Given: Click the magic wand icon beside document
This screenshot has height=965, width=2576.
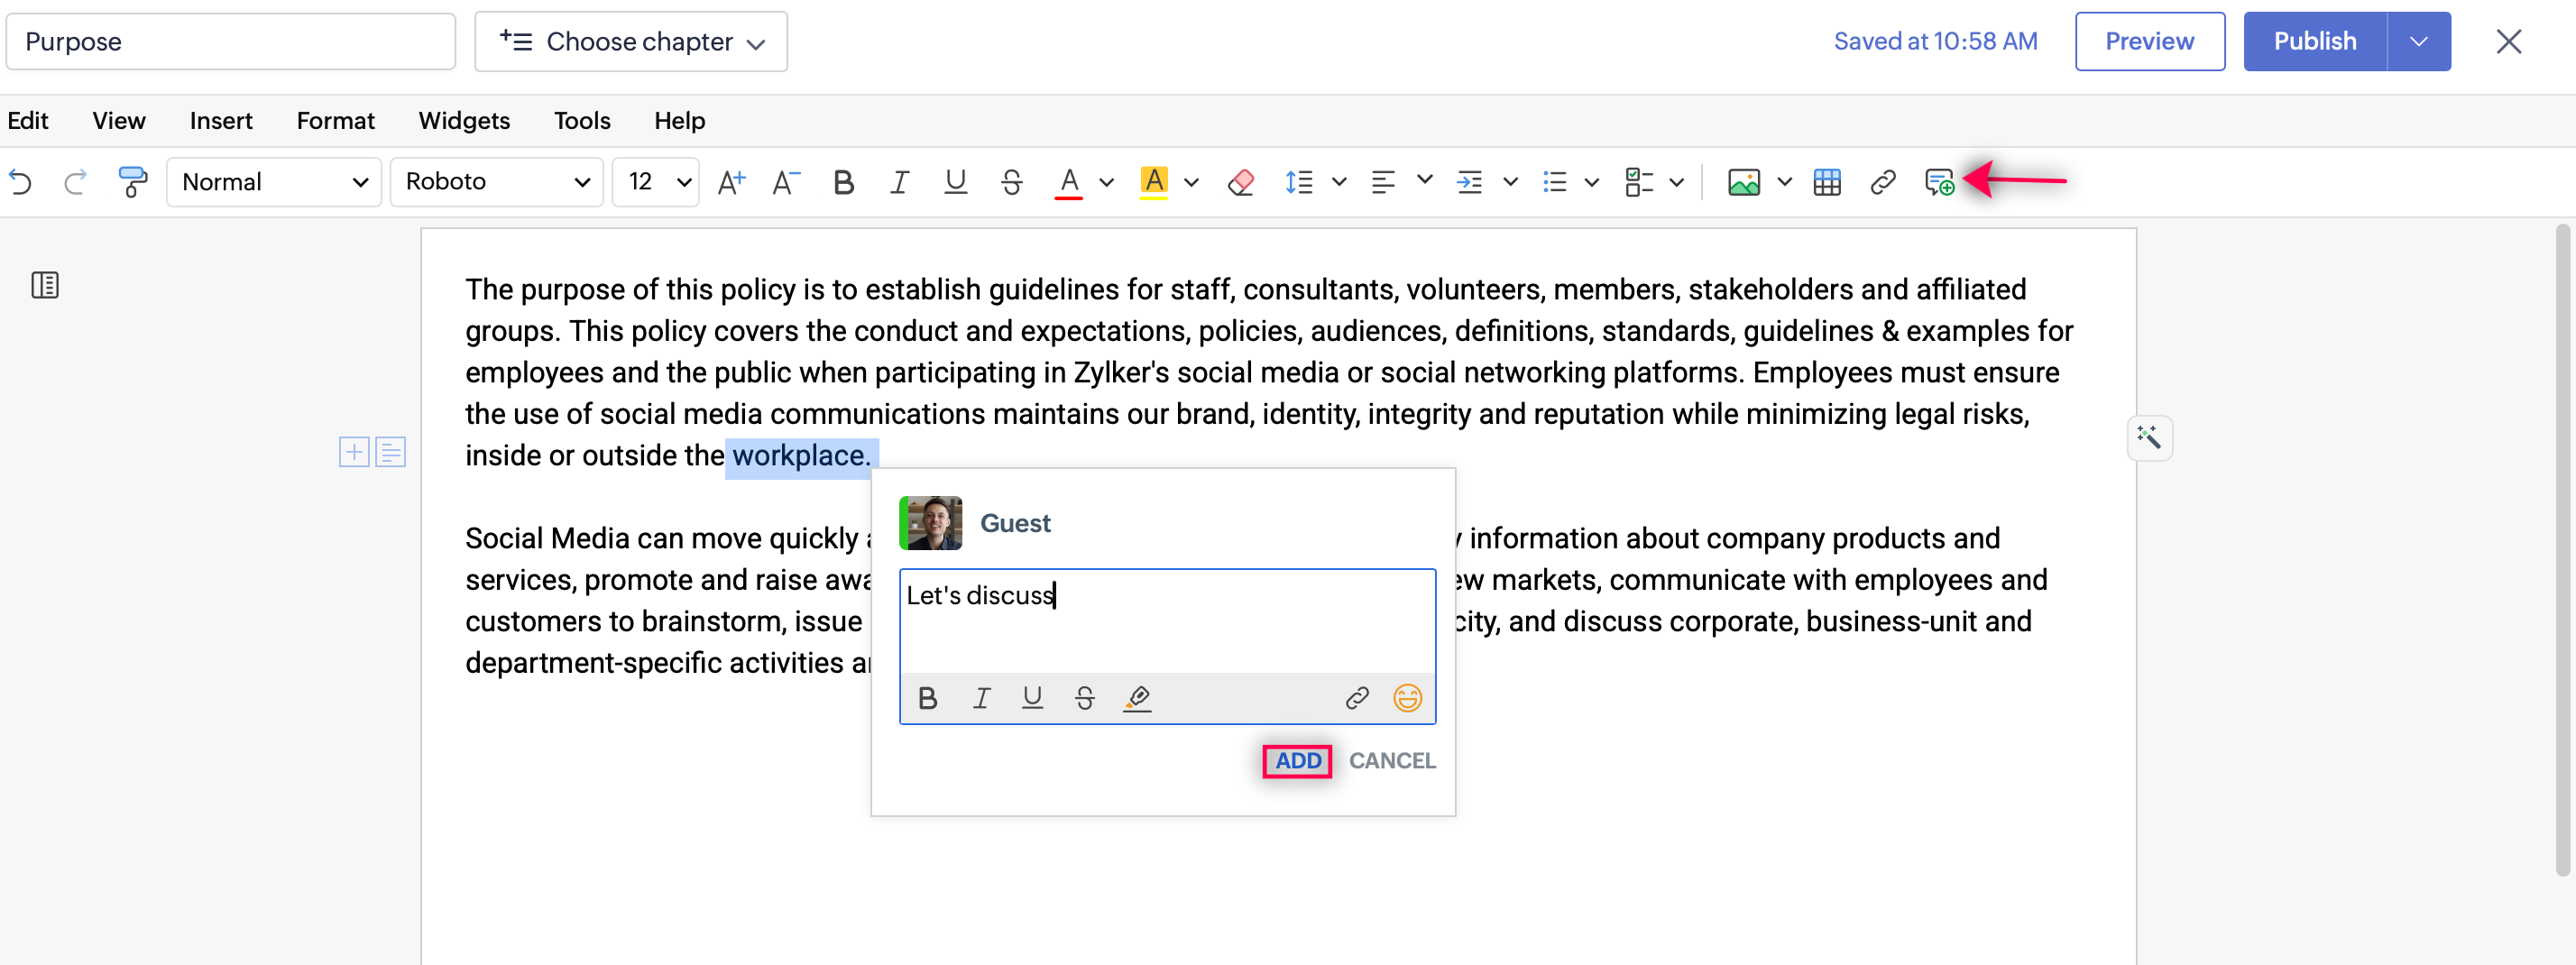Looking at the screenshot, I should point(2149,437).
